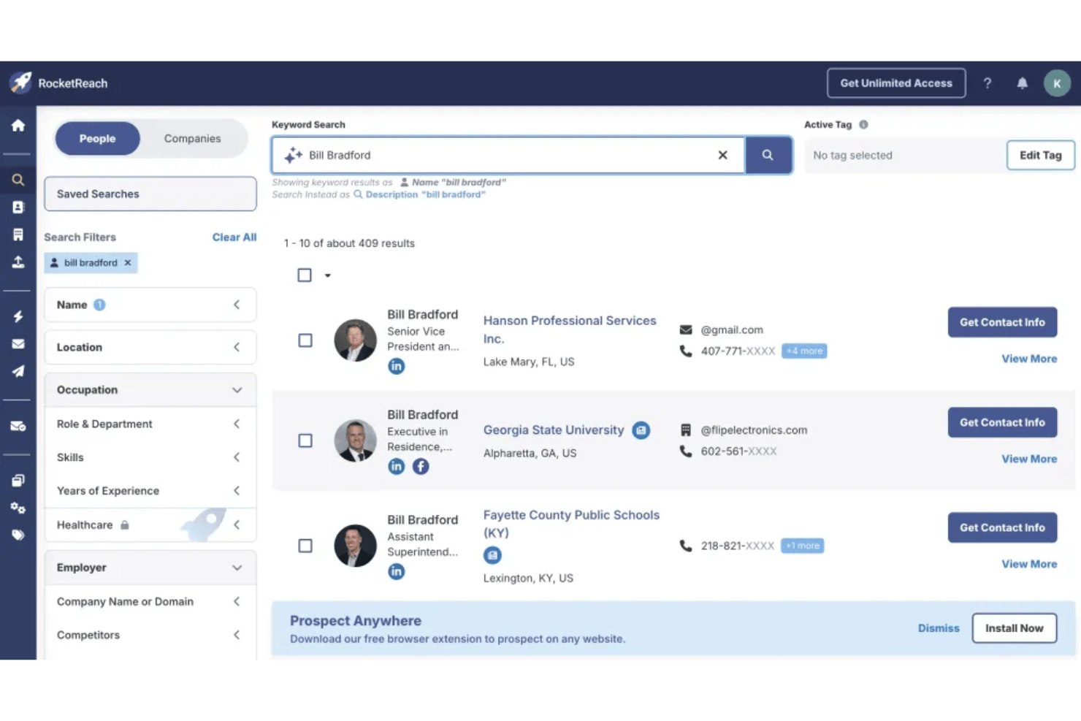Expand the Years of Experience filter
The height and width of the screenshot is (721, 1081).
(x=150, y=491)
